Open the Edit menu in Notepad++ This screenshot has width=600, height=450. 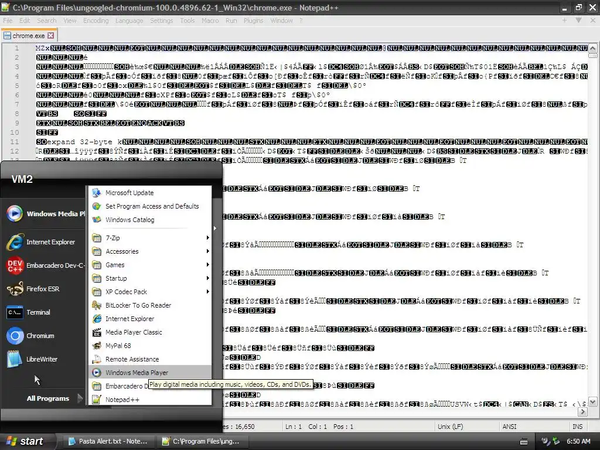(x=25, y=21)
